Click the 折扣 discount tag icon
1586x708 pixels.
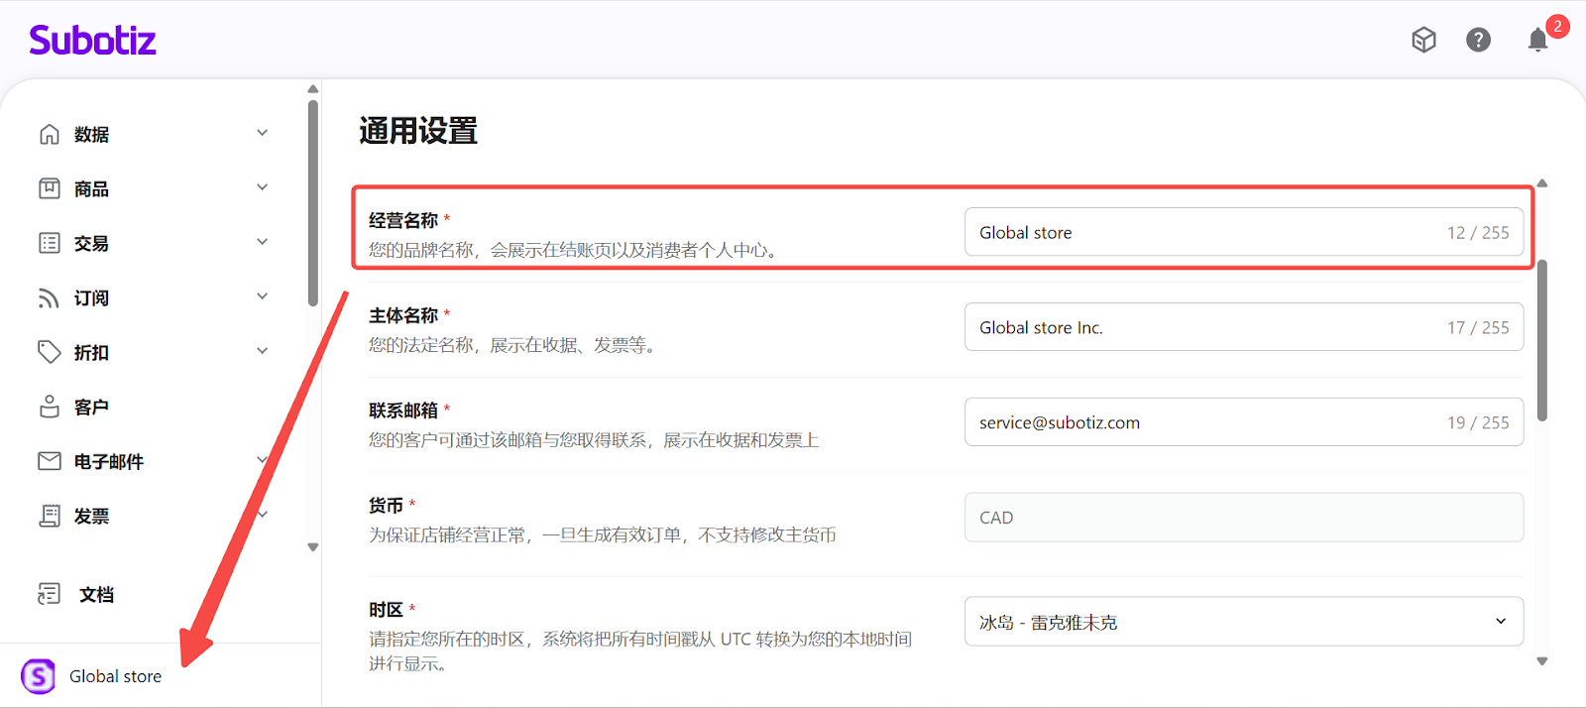tap(49, 352)
